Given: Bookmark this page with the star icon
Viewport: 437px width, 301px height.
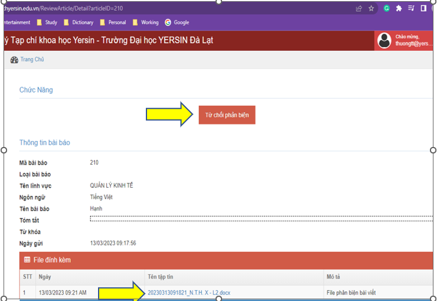Looking at the screenshot, I should click(x=371, y=8).
